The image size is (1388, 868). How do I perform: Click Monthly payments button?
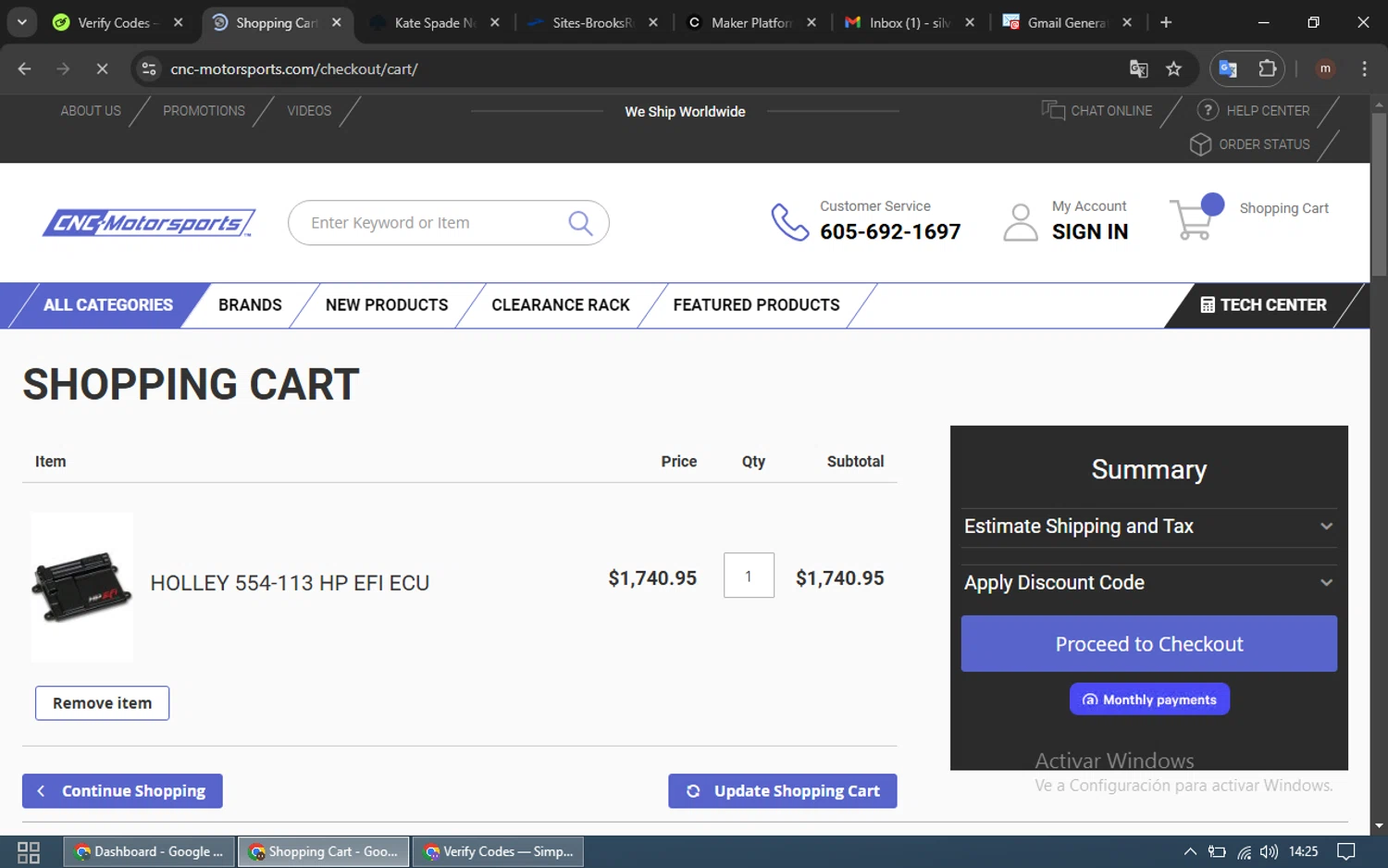click(1149, 700)
